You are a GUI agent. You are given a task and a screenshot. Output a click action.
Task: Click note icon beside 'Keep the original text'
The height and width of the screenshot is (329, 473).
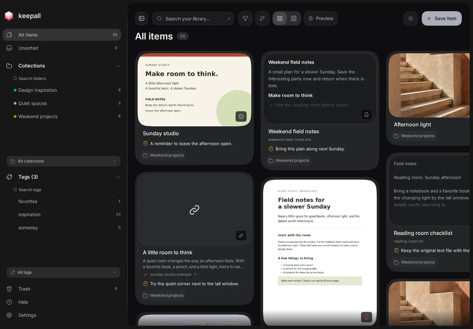click(396, 251)
